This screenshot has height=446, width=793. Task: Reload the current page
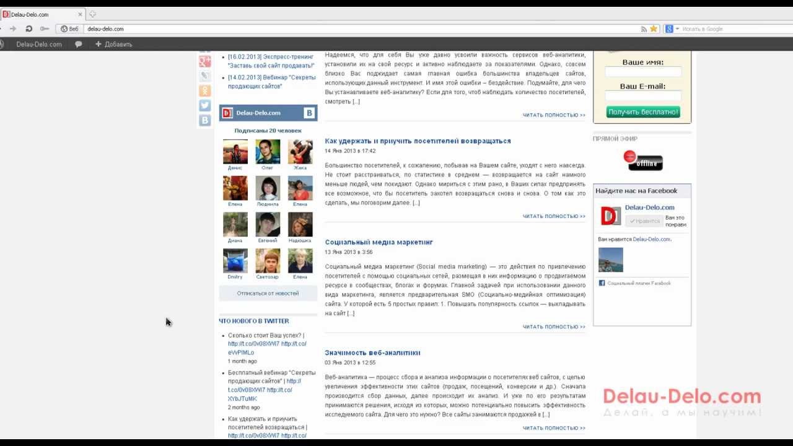click(x=28, y=28)
